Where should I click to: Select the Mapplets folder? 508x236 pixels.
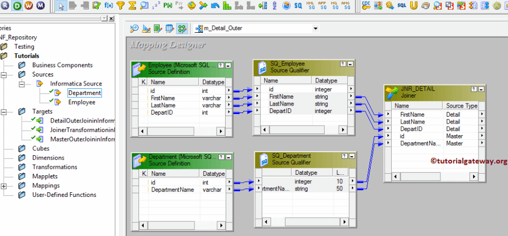tap(45, 176)
